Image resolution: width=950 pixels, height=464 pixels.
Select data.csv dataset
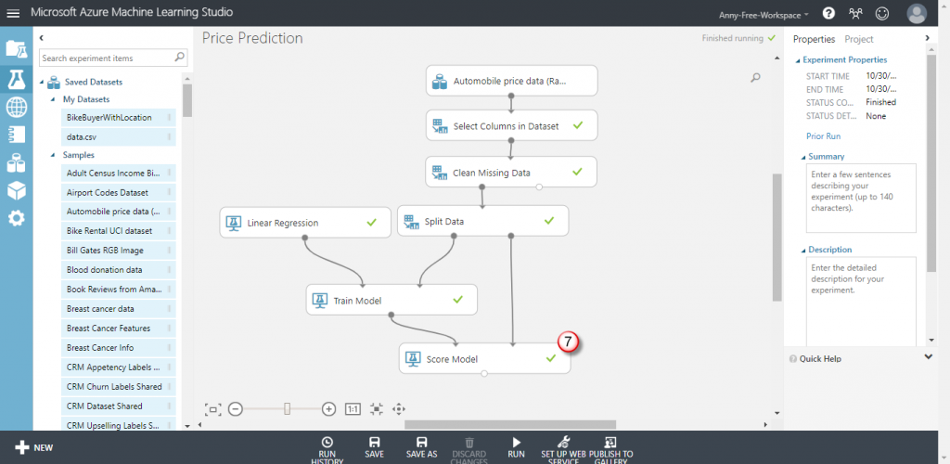[x=118, y=137]
